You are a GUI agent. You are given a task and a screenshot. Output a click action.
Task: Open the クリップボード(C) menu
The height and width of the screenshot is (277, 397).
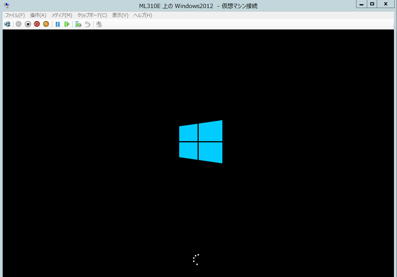(x=92, y=15)
